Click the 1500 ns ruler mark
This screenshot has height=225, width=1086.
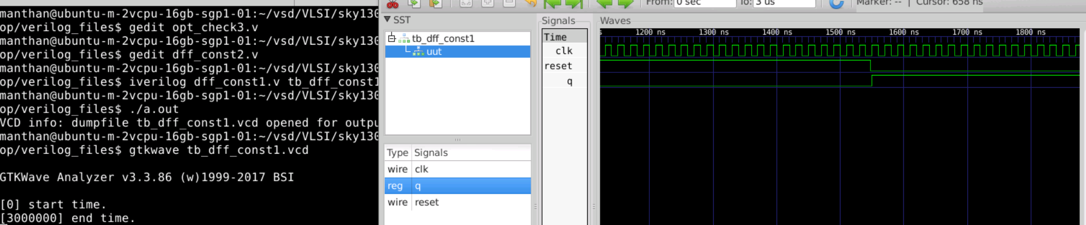click(841, 32)
